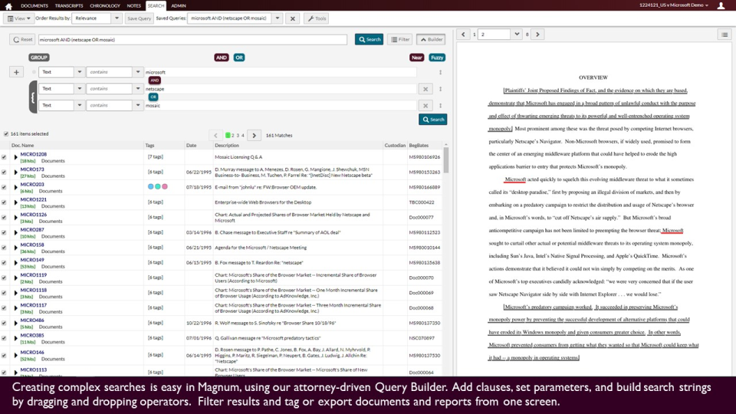Remove the mosaic clause
This screenshot has width=736, height=414.
pyautogui.click(x=426, y=106)
